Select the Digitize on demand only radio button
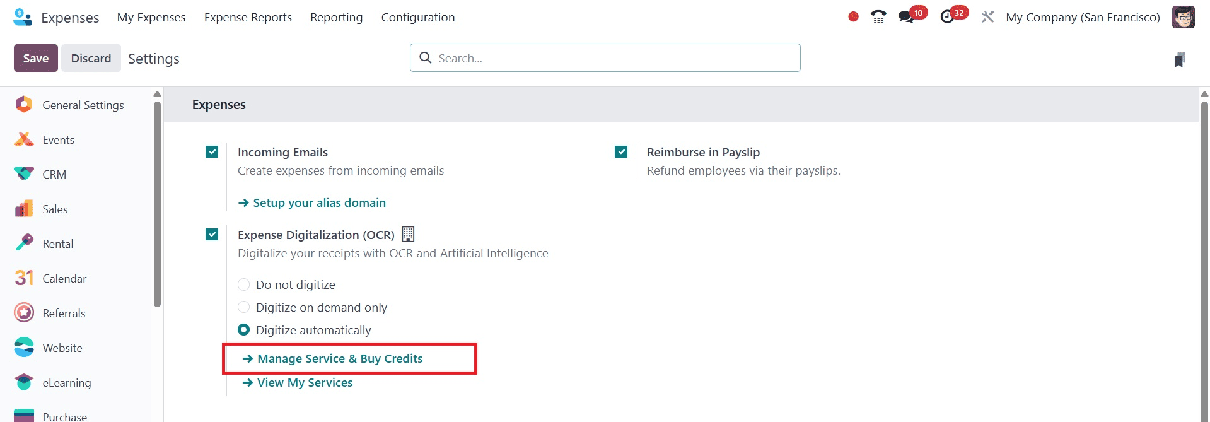Screen dimensions: 1210x422 pos(244,307)
